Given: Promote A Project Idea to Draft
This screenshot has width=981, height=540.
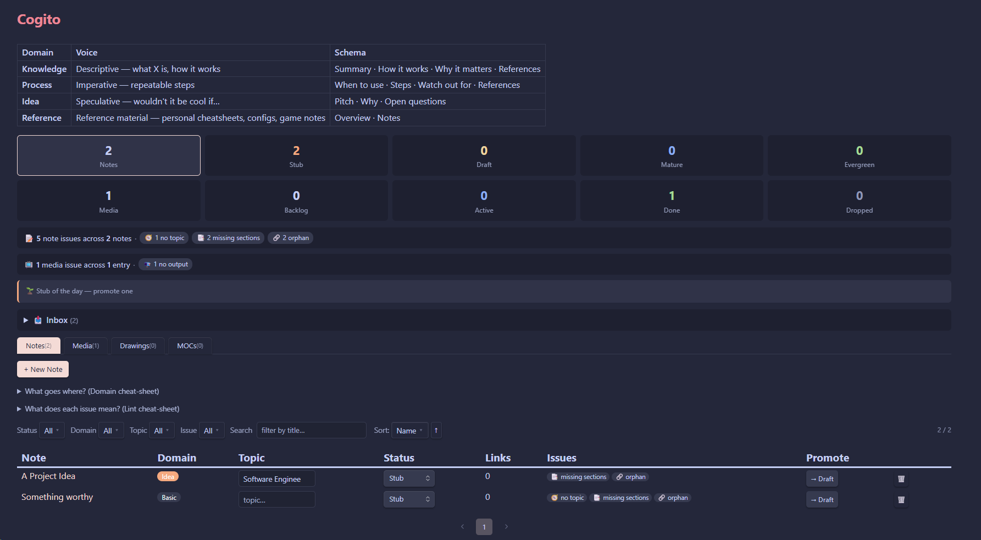Looking at the screenshot, I should click(x=822, y=479).
